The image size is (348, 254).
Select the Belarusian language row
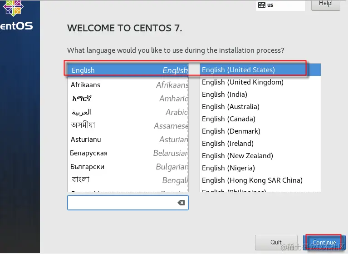coord(128,153)
